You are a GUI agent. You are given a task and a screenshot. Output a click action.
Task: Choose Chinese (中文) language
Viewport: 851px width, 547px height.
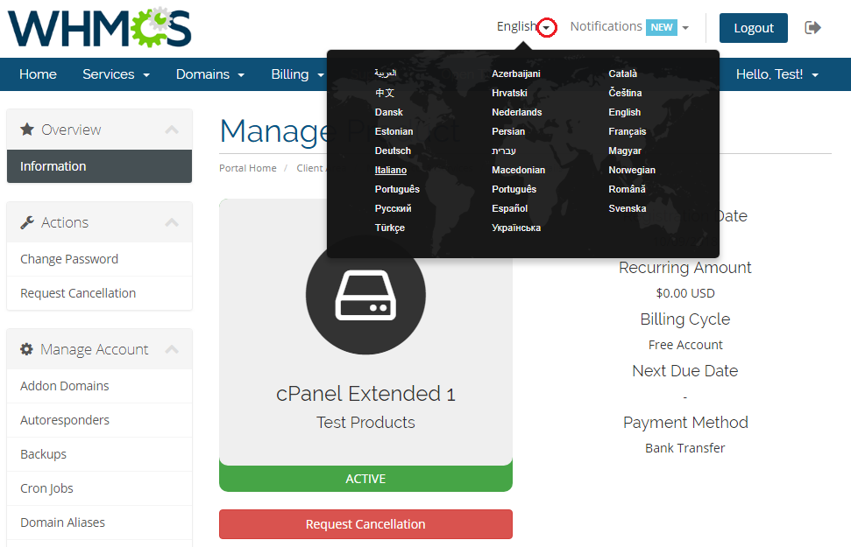[x=385, y=93]
